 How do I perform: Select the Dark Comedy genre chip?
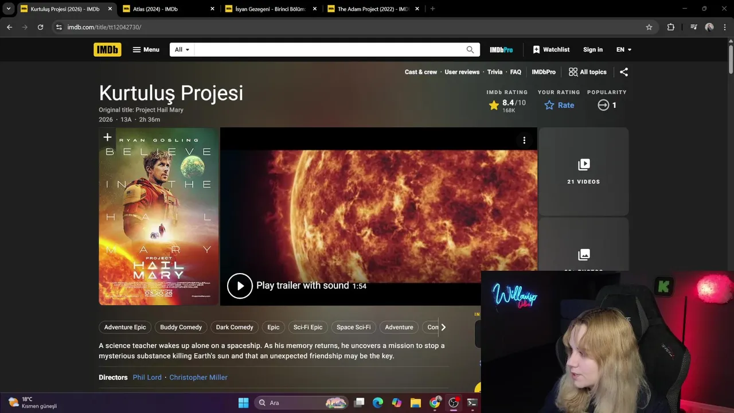[235, 327]
